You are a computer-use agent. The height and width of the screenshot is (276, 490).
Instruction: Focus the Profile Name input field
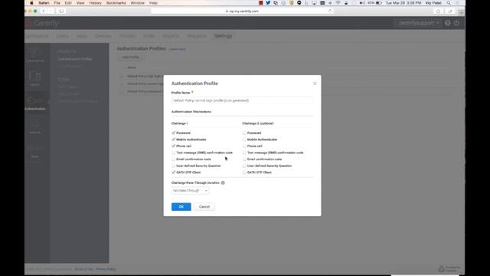pyautogui.click(x=242, y=100)
